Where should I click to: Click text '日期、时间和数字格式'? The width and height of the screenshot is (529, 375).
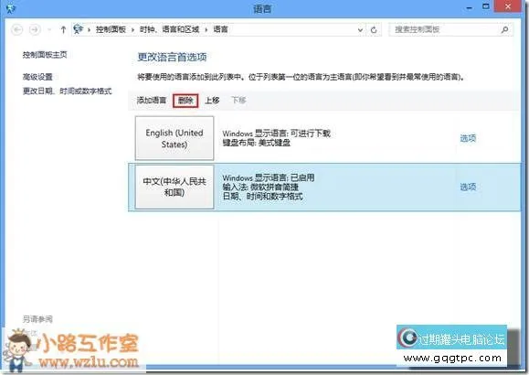[263, 197]
